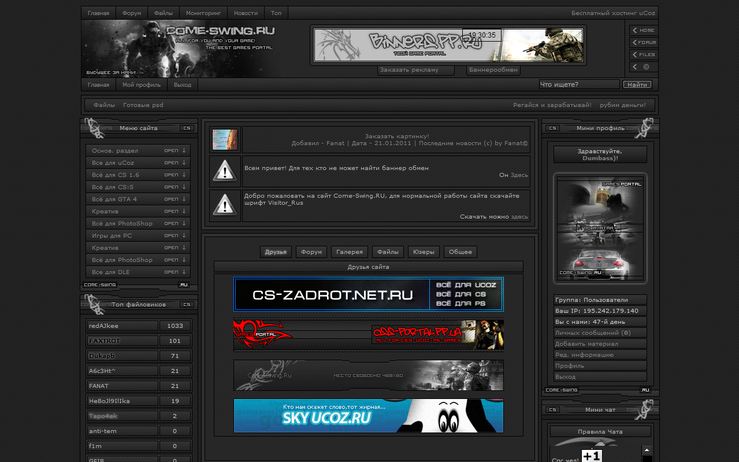
Task: Open the FORUM arrow shortcut
Action: [x=643, y=42]
